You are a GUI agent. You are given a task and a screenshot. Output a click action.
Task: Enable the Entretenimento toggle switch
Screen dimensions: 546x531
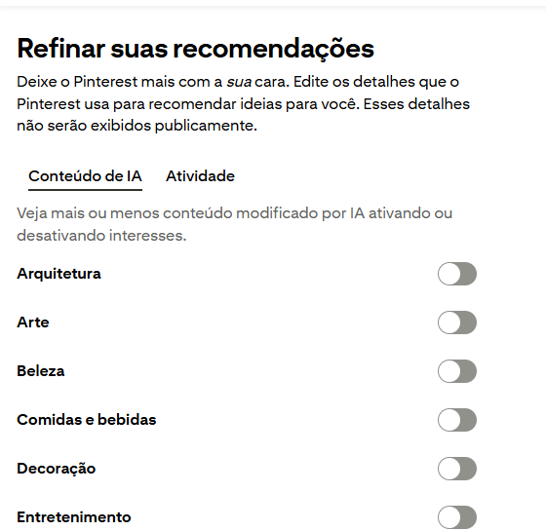tap(457, 517)
